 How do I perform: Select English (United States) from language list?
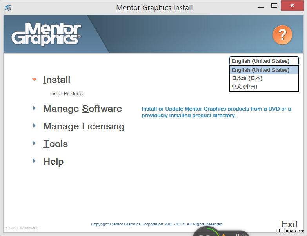click(264, 70)
